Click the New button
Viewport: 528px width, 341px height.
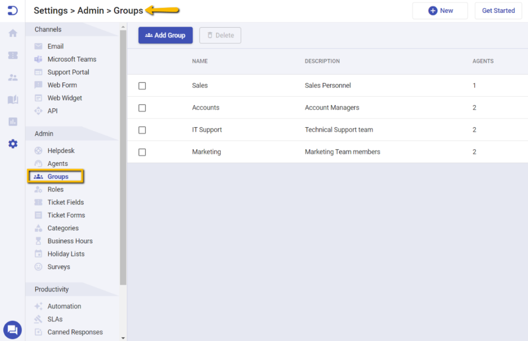440,11
